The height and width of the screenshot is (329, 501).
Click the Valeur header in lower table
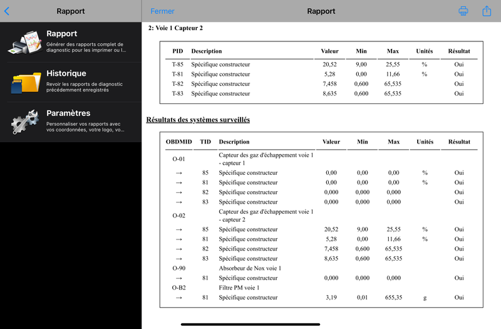(331, 142)
